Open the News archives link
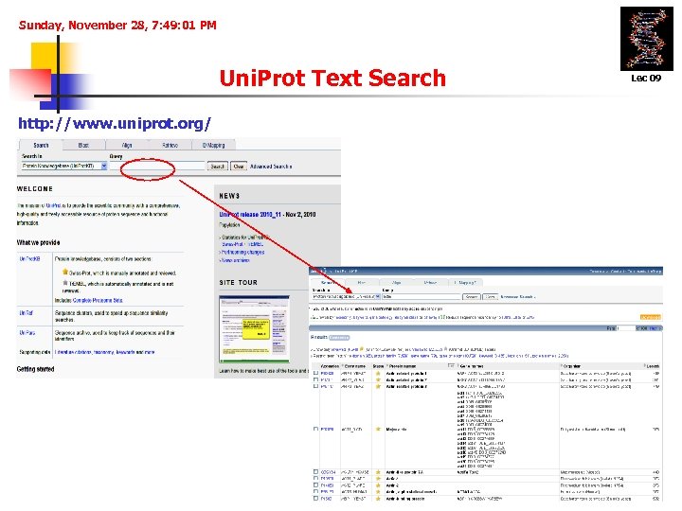This screenshot has height=511, width=682. (235, 260)
